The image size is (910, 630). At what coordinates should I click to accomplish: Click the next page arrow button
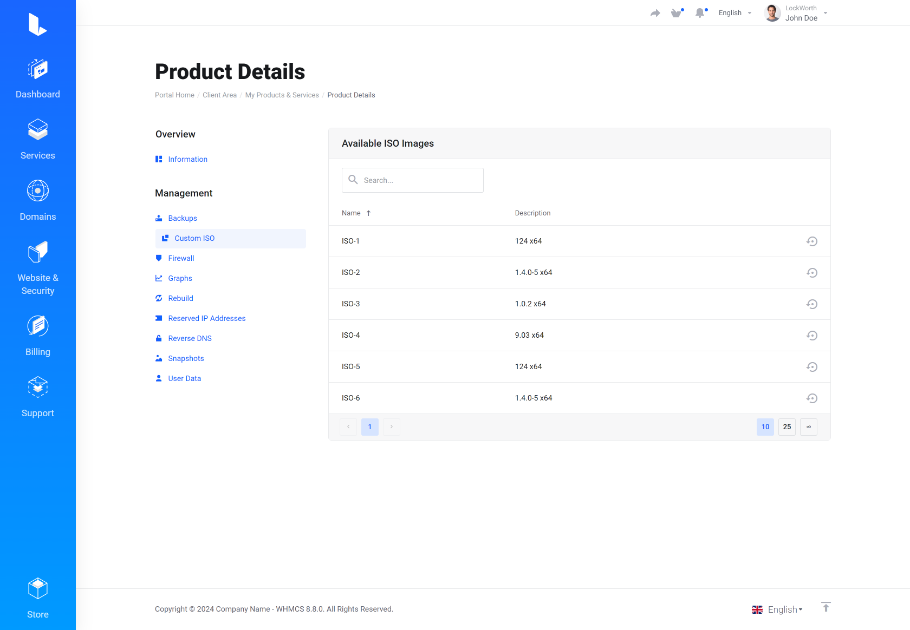click(x=392, y=427)
